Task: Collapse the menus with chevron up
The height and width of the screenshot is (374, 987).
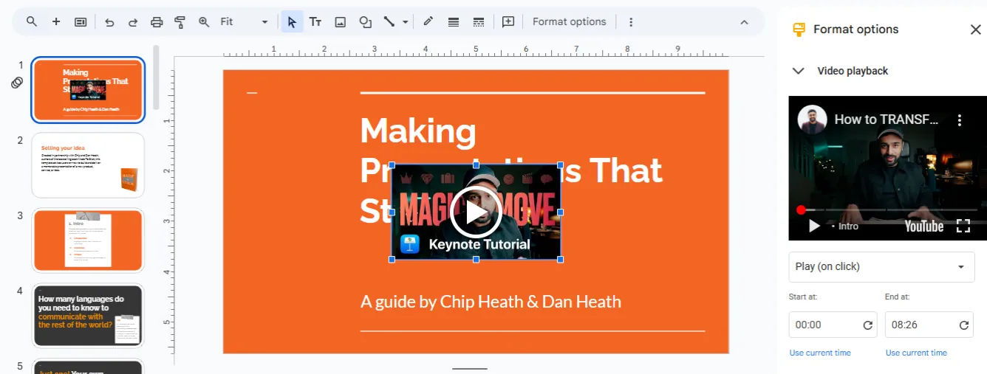Action: tap(745, 22)
